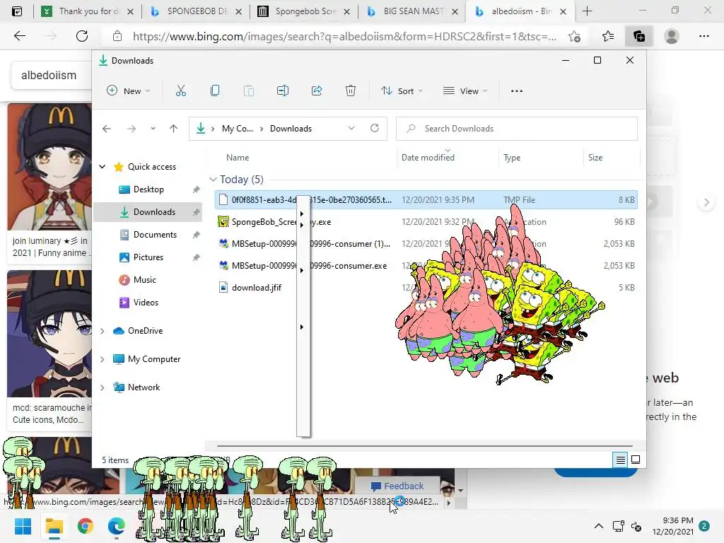The width and height of the screenshot is (724, 543).
Task: Collapse the Quick access tree node
Action: (x=103, y=167)
